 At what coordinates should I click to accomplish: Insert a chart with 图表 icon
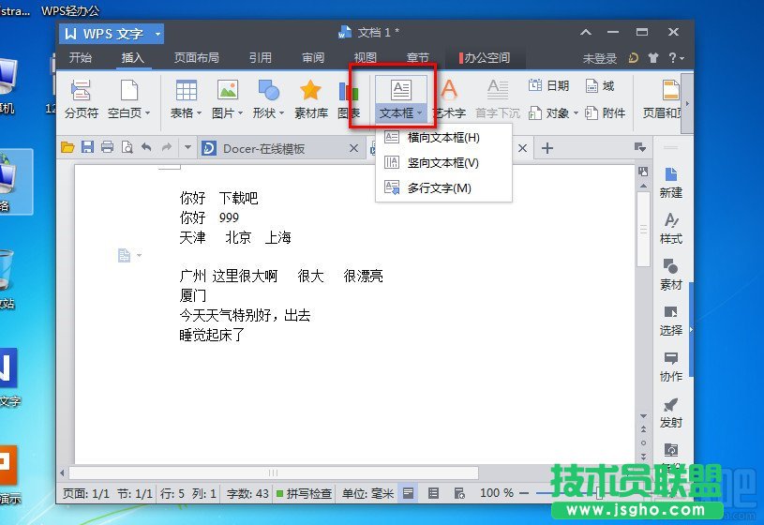pyautogui.click(x=349, y=99)
